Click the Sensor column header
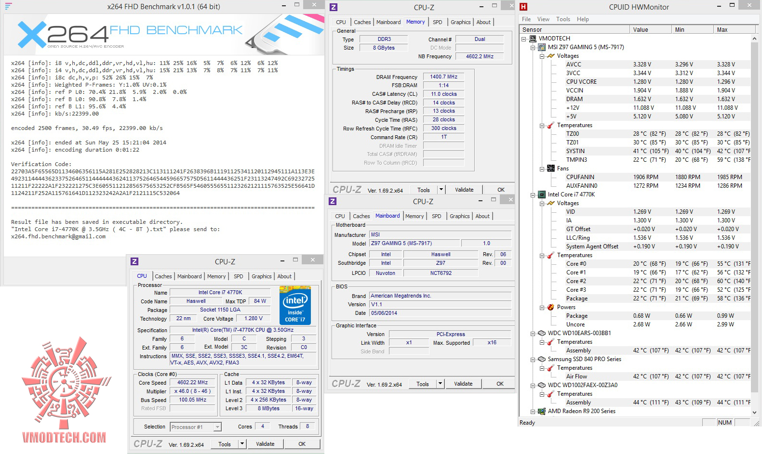The height and width of the screenshot is (454, 762). click(575, 29)
